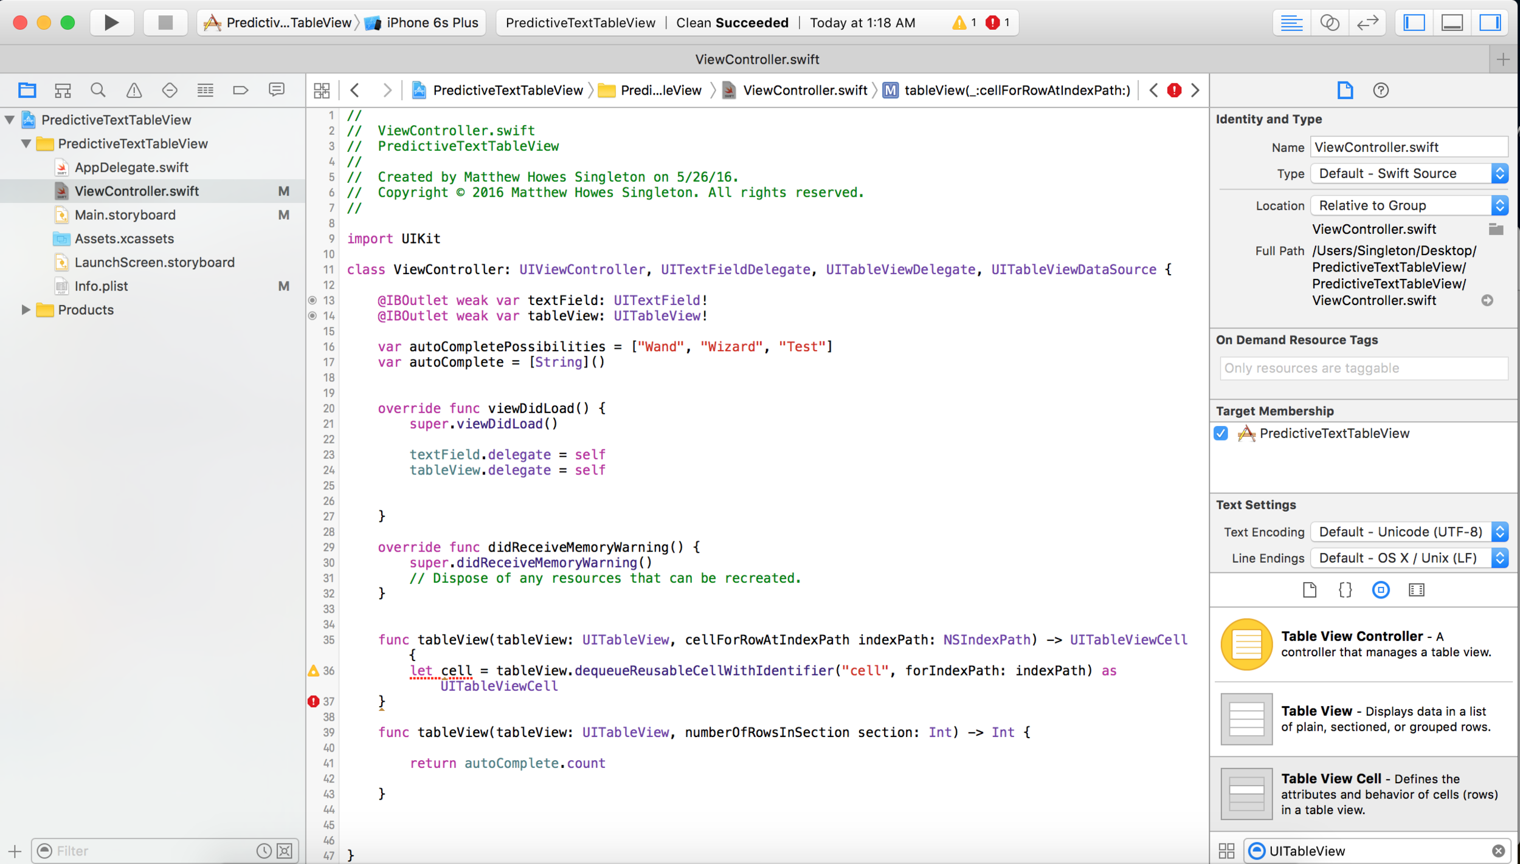Screen dimensions: 1520x864
Task: Click the error icon on line 37
Action: pyautogui.click(x=313, y=701)
